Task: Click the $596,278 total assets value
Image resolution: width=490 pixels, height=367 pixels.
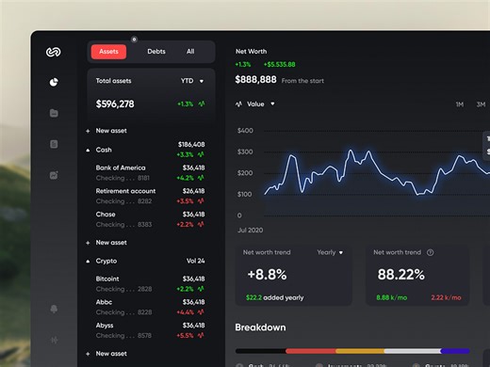Action: coord(115,104)
